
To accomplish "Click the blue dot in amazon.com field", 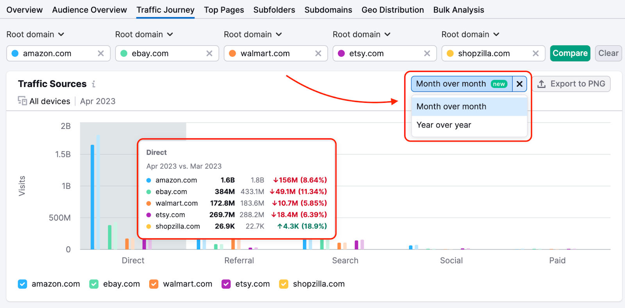I will pyautogui.click(x=15, y=54).
